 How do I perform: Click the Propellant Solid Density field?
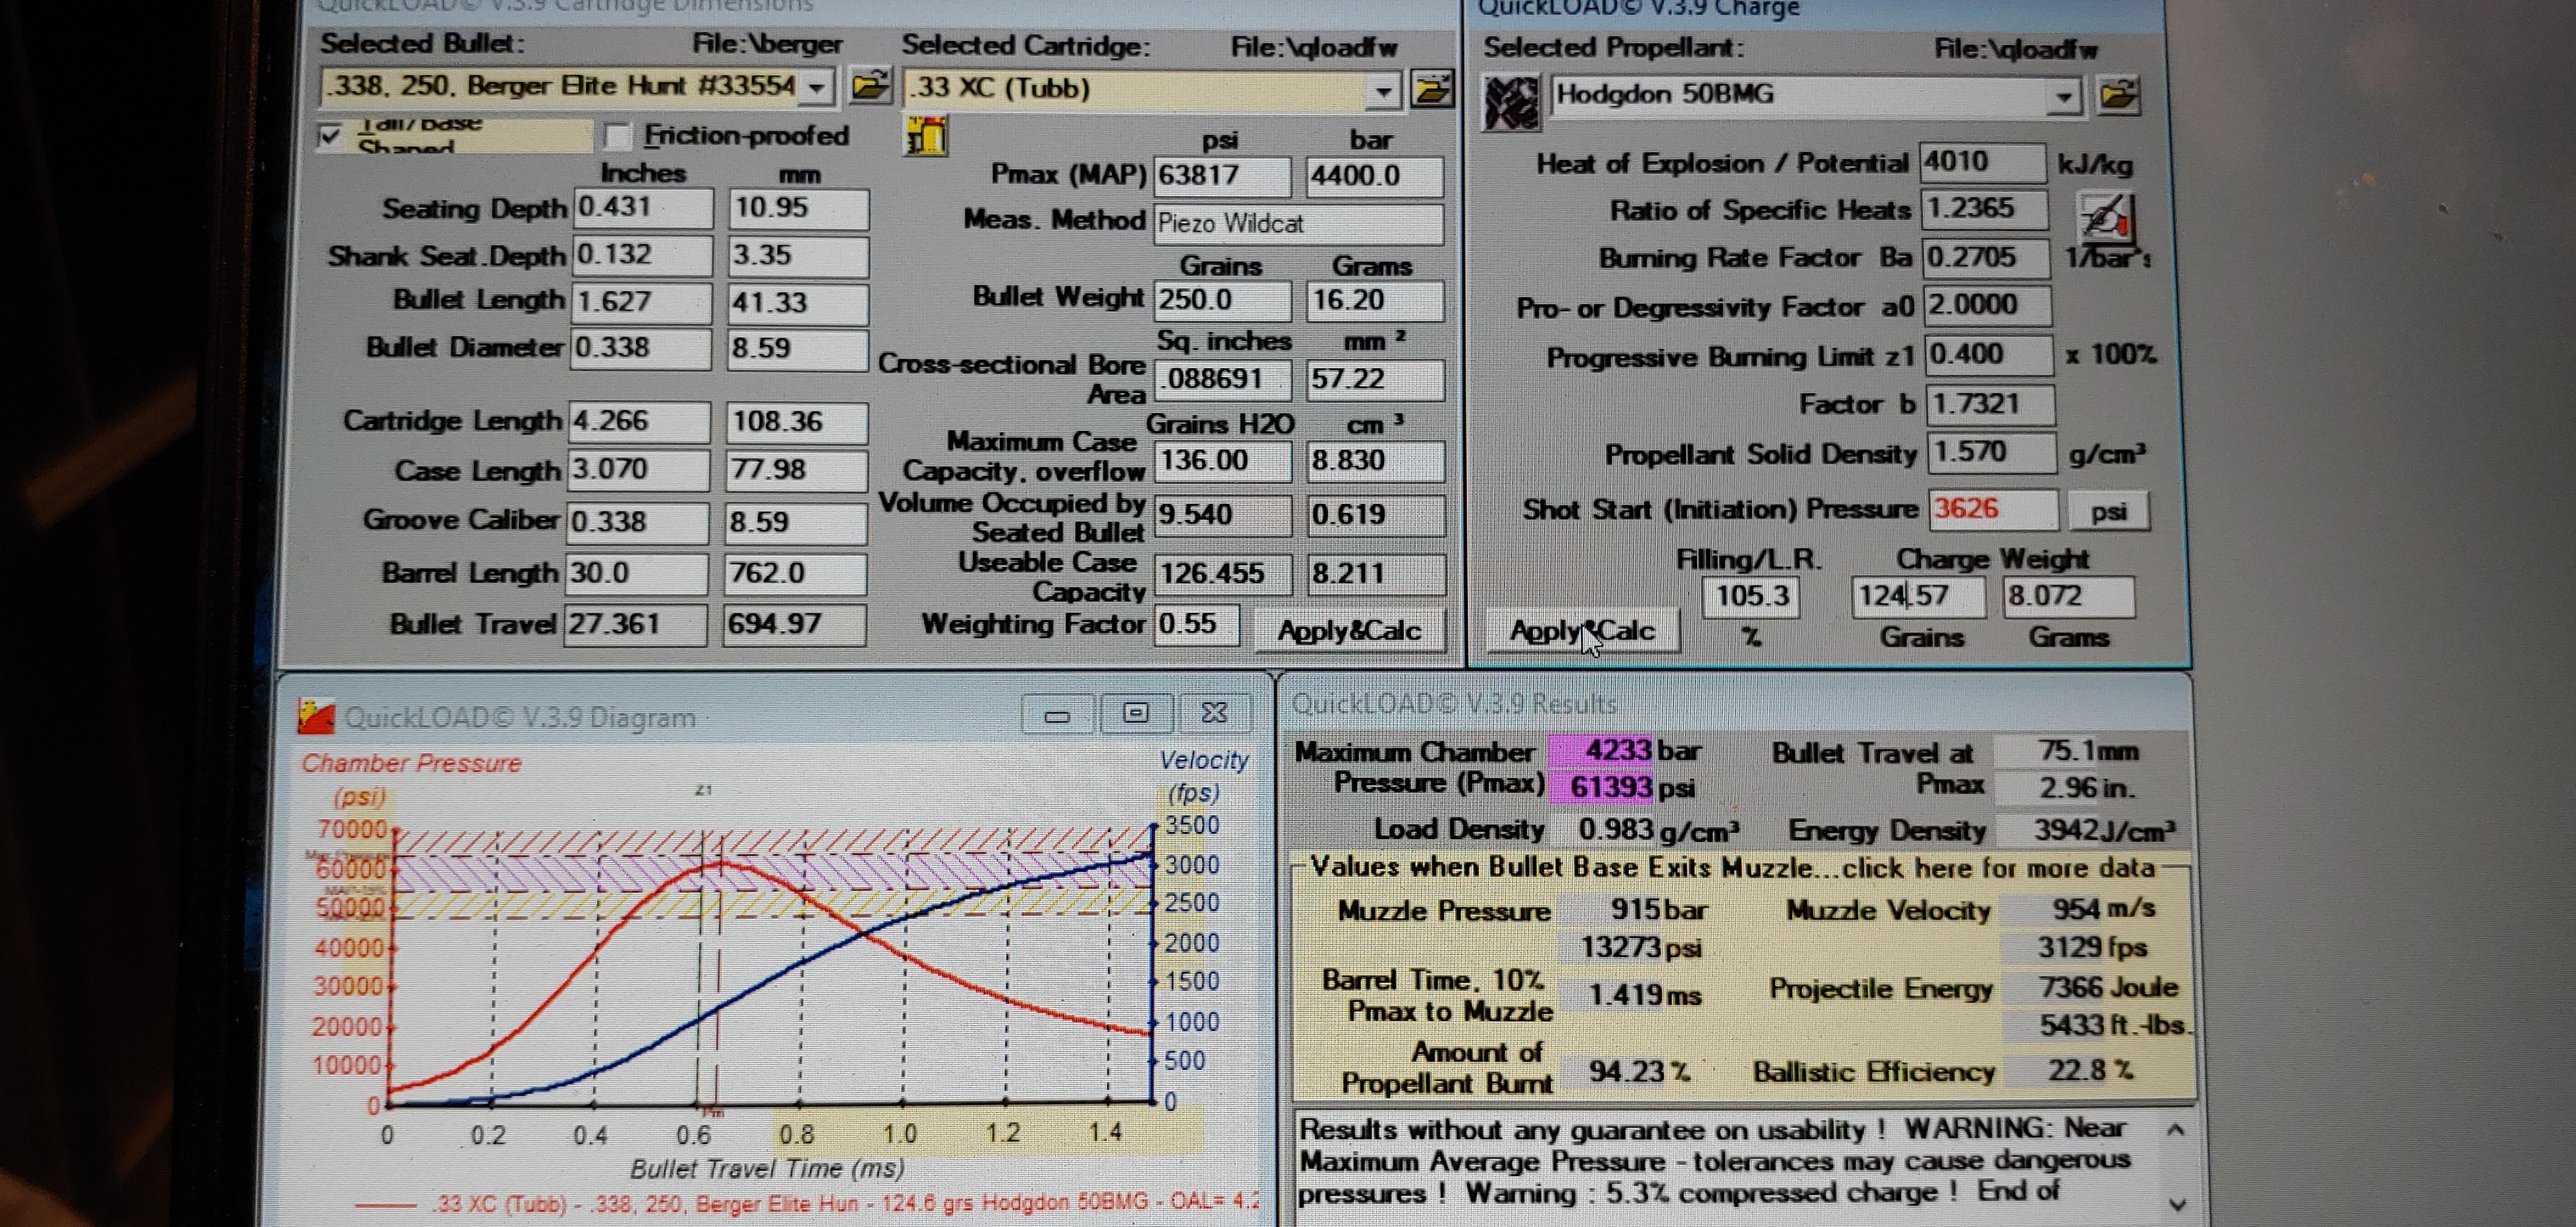point(1991,453)
